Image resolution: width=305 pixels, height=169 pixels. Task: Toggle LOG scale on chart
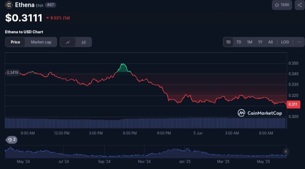[x=285, y=42]
